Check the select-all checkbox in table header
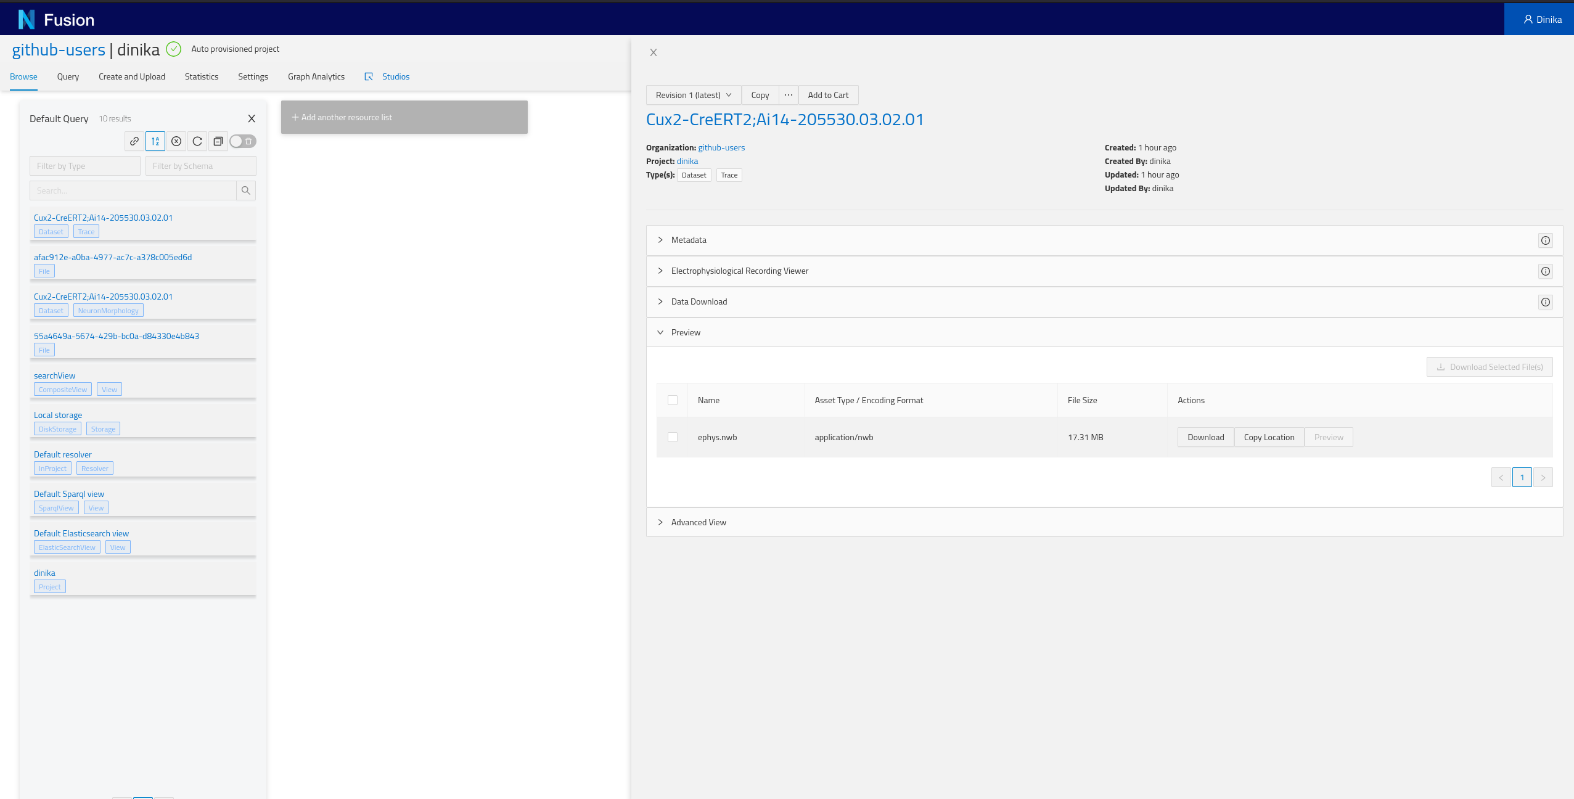1574x799 pixels. coord(673,400)
